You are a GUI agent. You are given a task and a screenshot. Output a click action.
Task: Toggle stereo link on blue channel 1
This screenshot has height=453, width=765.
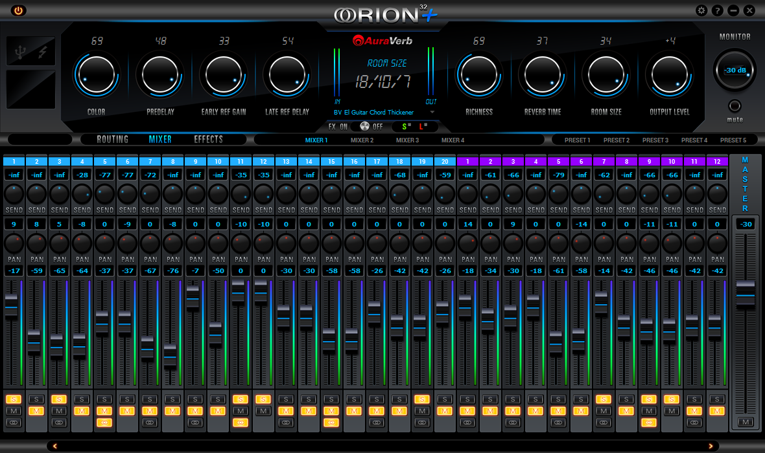[x=14, y=423]
